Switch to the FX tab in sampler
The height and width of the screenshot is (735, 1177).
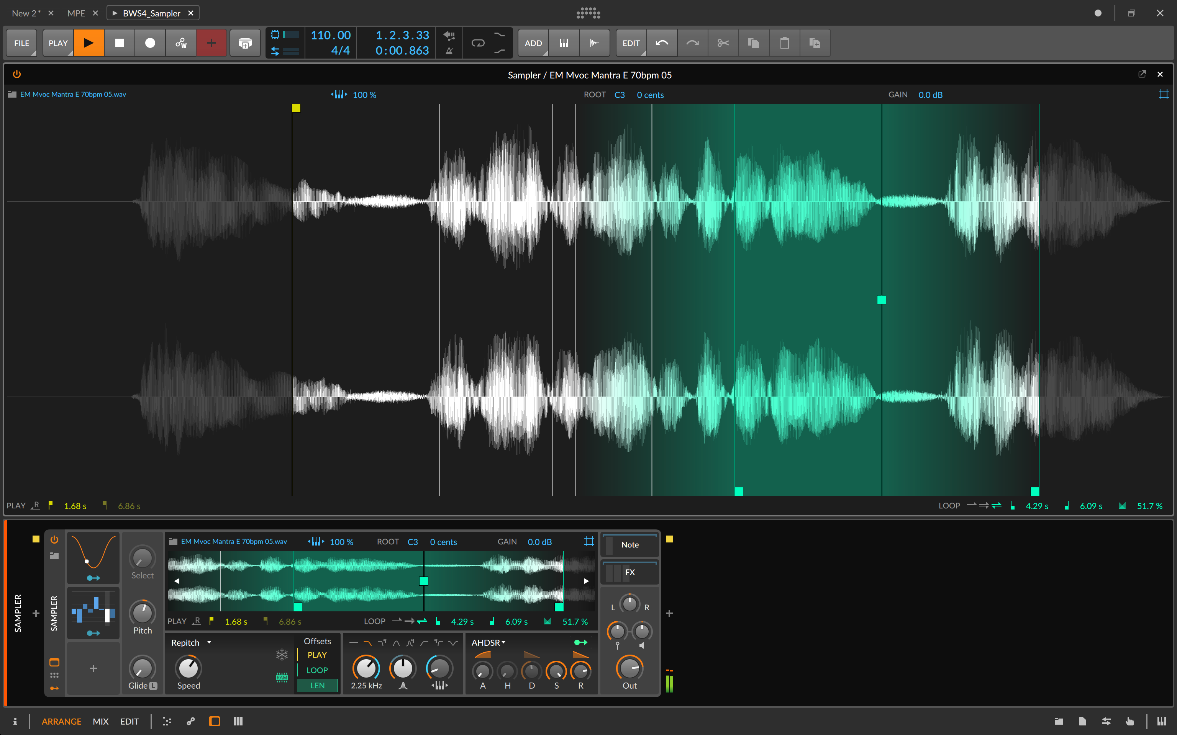630,572
